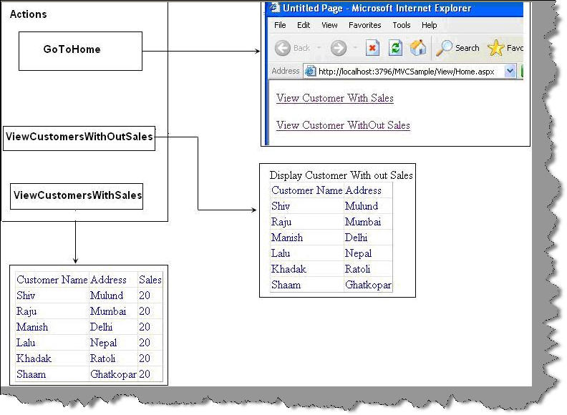
Task: Click 'Customer Name' header in the sales table
Action: (52, 280)
